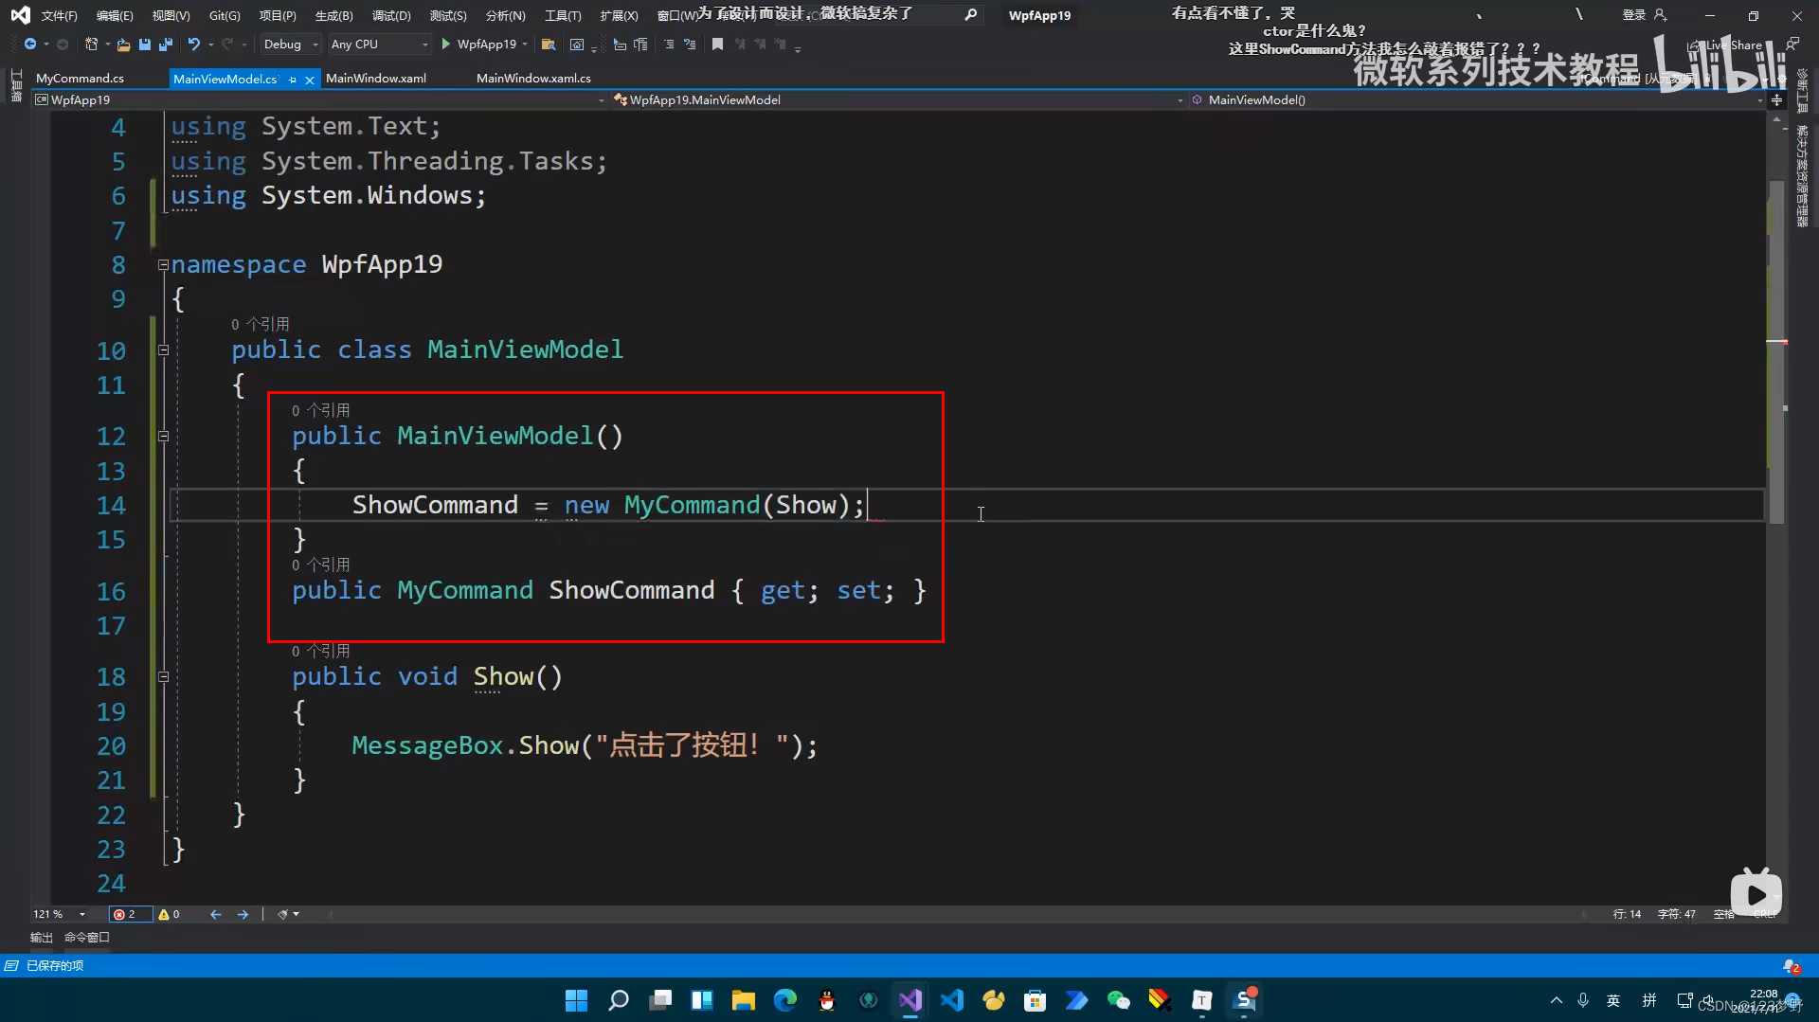The width and height of the screenshot is (1819, 1022).
Task: Open the 编辑(E) menu
Action: pyautogui.click(x=115, y=15)
